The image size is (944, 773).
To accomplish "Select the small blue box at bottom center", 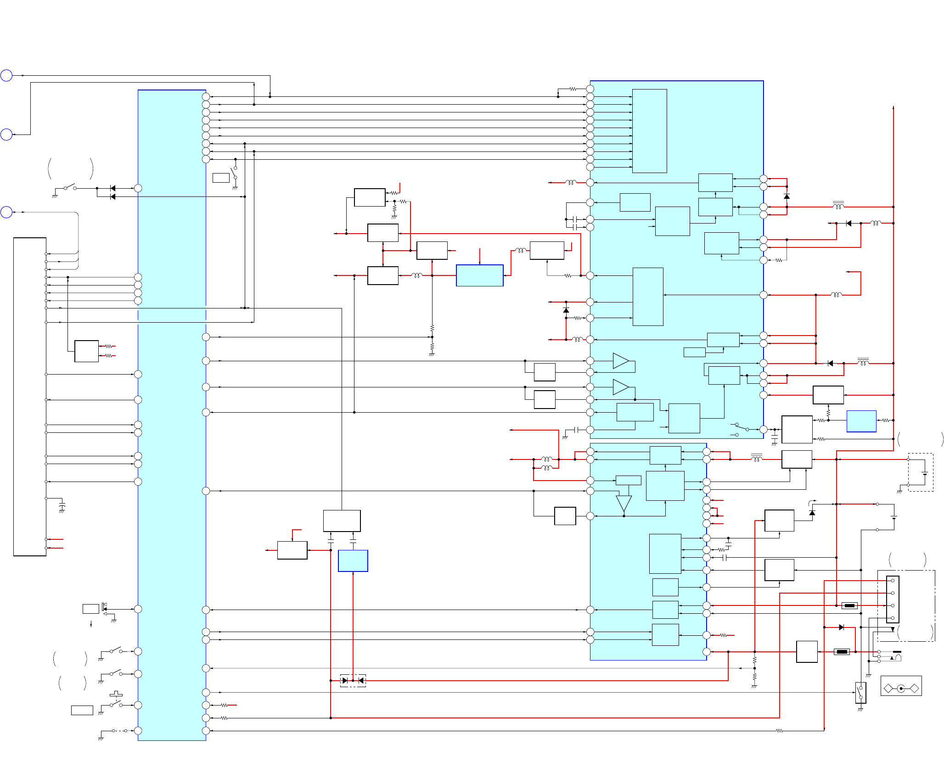I will 353,560.
